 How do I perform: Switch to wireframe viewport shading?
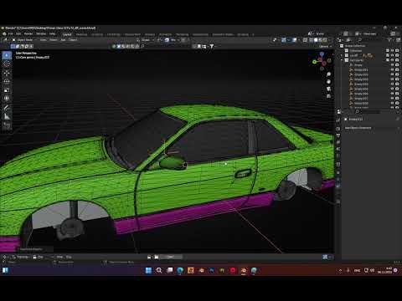[311, 40]
